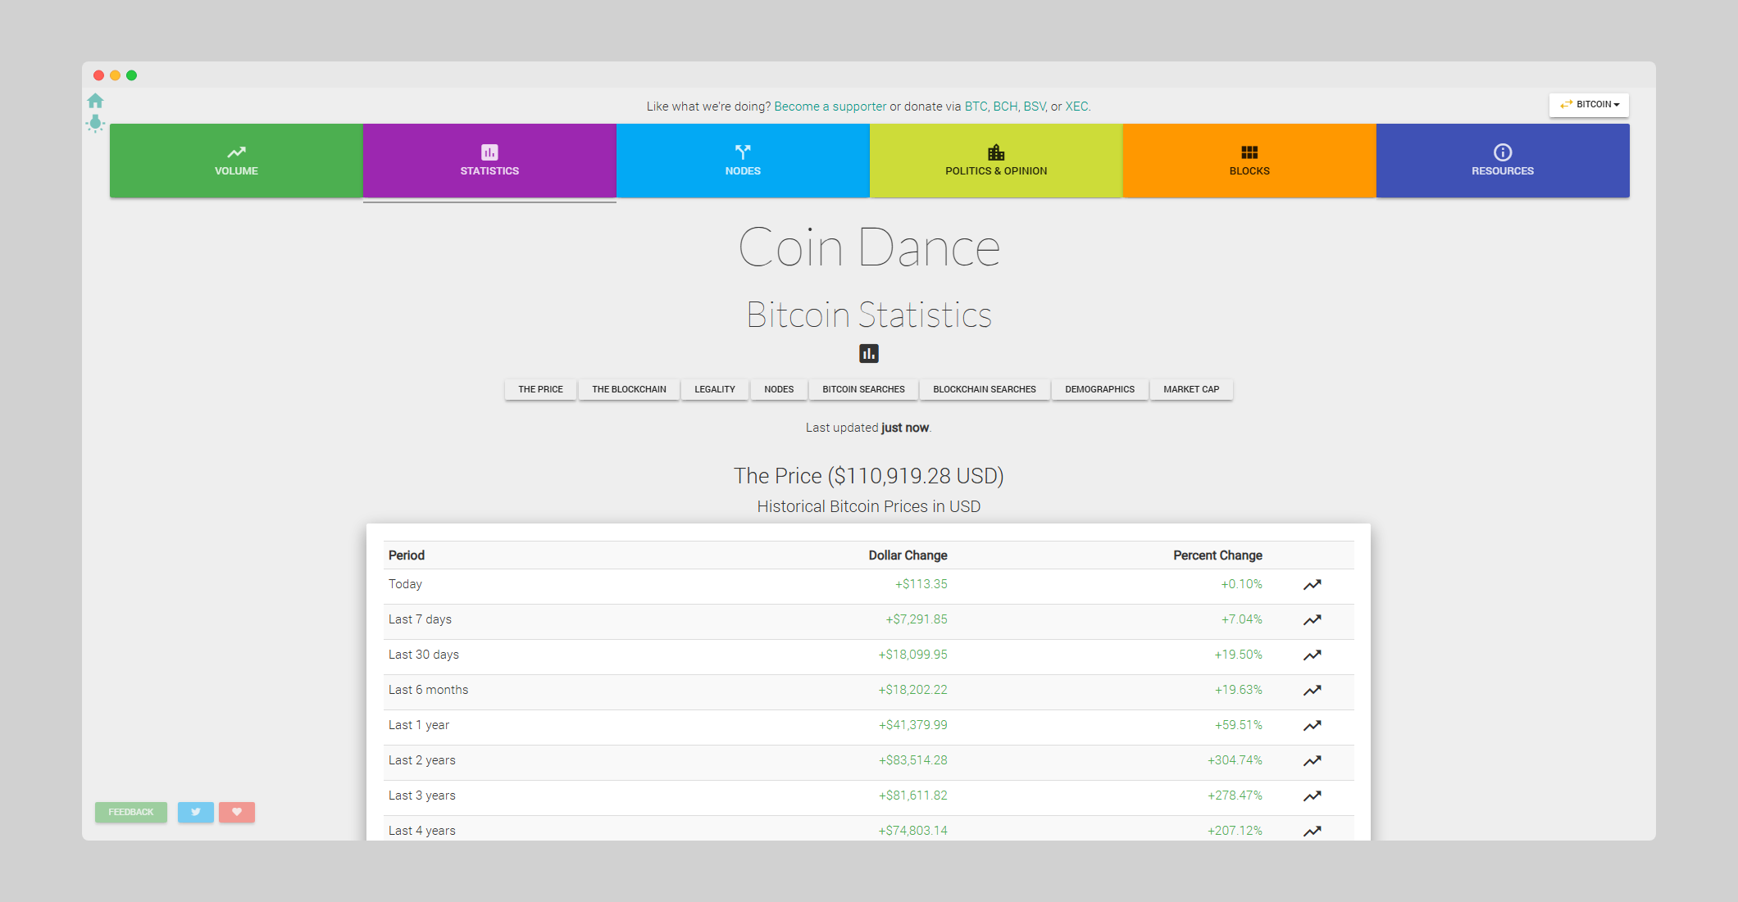Click the BTC donation link

point(976,107)
